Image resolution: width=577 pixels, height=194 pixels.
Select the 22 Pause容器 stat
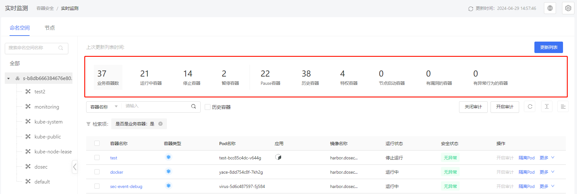(270, 77)
